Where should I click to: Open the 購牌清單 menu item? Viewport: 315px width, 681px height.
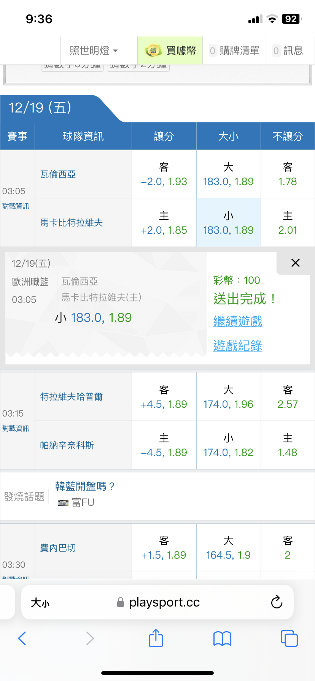(x=234, y=51)
